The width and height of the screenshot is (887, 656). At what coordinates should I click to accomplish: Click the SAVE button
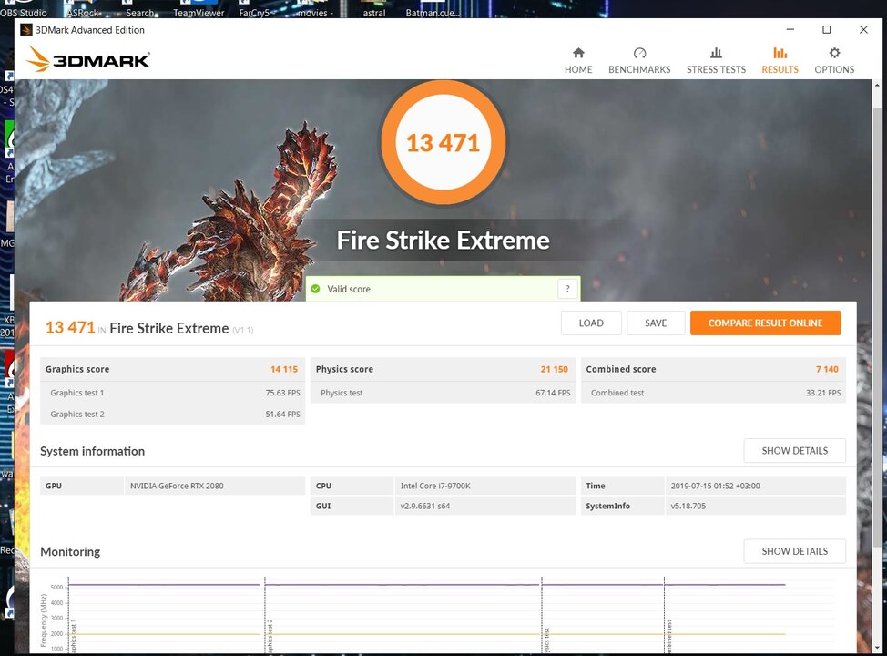click(656, 323)
